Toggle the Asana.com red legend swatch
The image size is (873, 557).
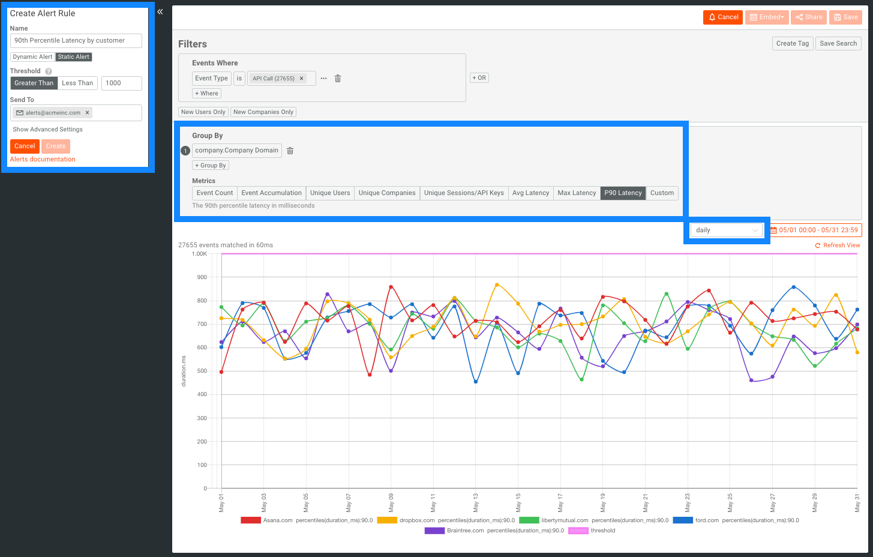click(251, 520)
